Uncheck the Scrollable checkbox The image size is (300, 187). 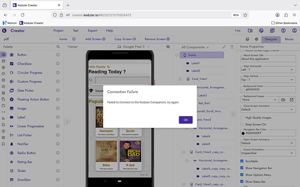pos(242,161)
